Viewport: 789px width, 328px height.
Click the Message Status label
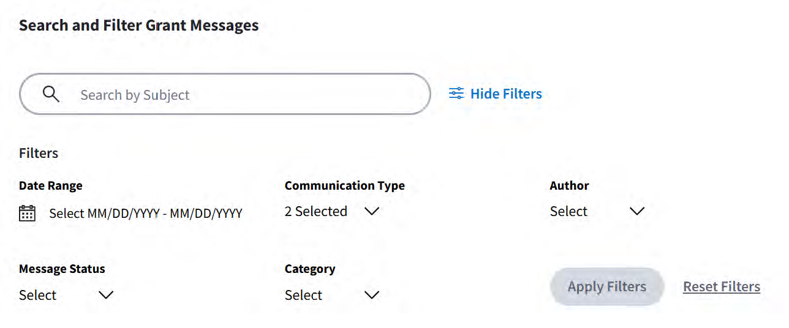point(62,269)
